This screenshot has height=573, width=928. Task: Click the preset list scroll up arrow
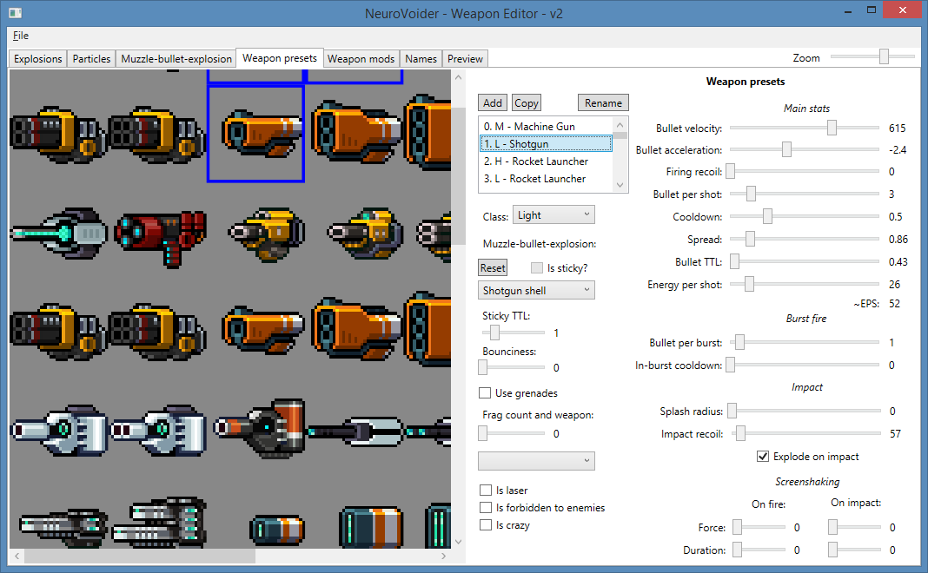tap(620, 125)
